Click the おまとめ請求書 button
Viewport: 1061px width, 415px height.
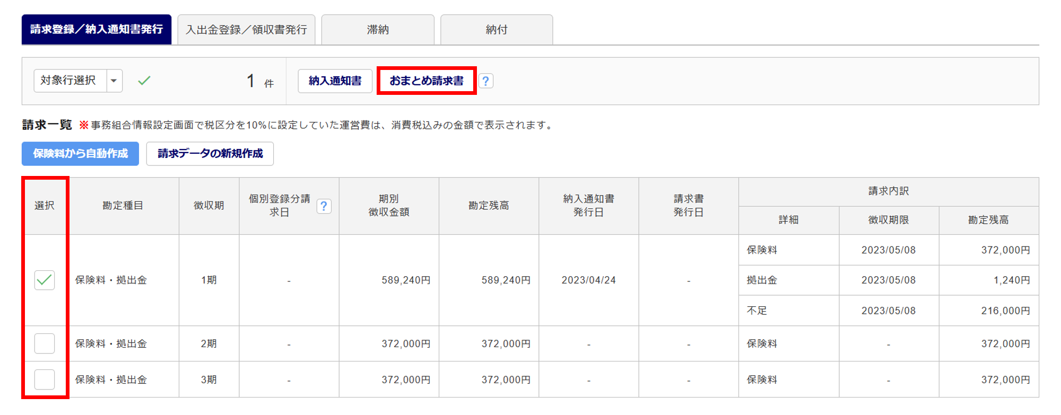click(427, 81)
